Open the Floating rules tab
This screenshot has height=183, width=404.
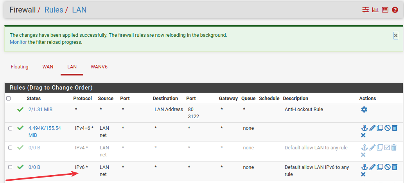pos(20,67)
